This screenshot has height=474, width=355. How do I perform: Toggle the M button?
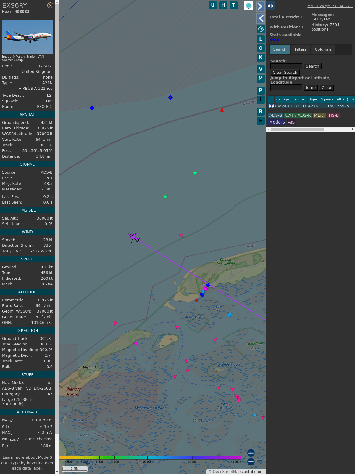261,79
